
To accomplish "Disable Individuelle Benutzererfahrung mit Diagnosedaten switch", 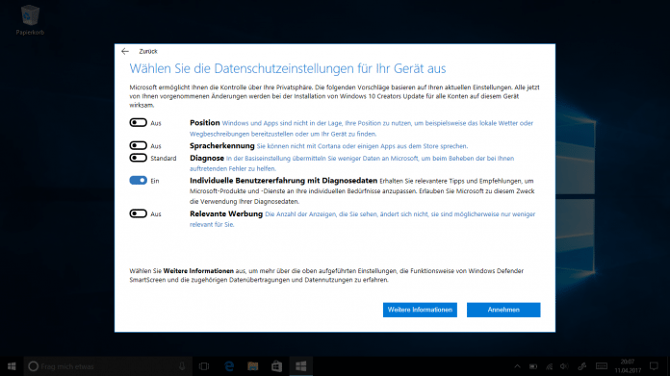I will (x=138, y=181).
